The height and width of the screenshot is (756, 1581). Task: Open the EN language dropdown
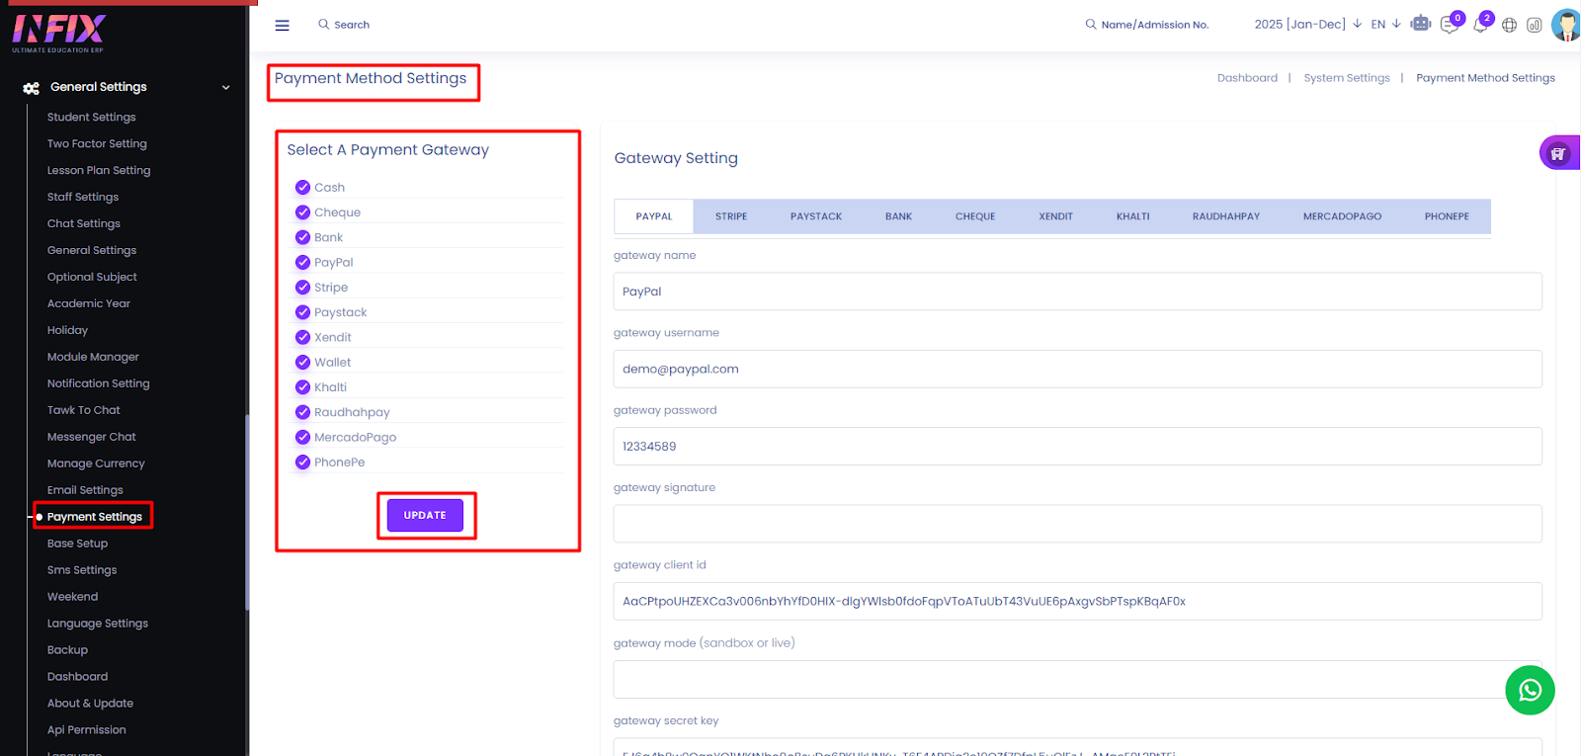(x=1385, y=24)
